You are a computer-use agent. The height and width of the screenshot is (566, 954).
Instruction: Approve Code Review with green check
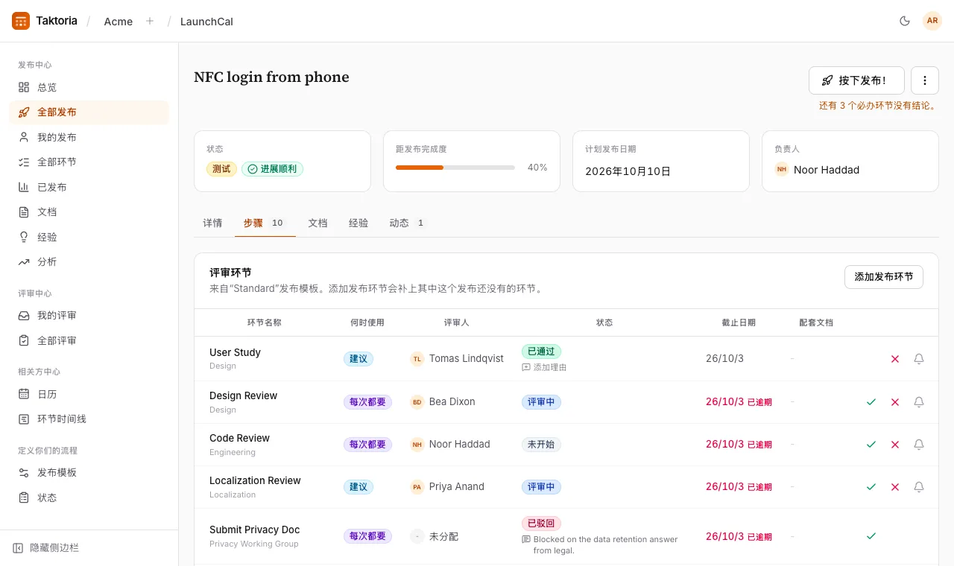click(x=871, y=445)
